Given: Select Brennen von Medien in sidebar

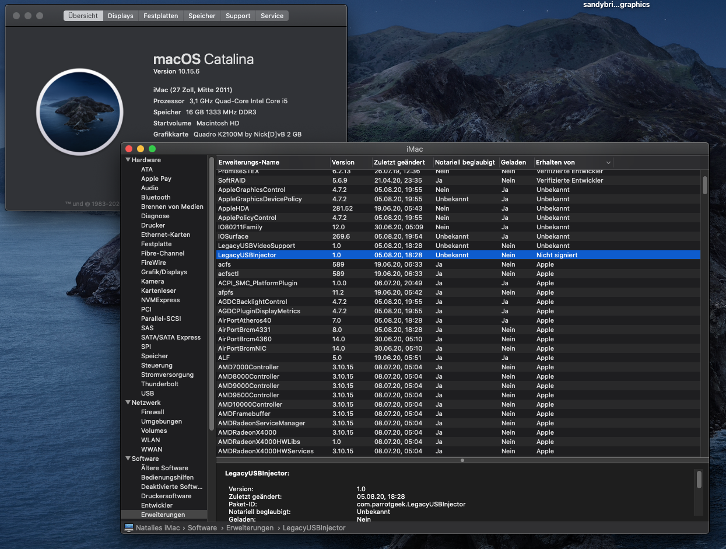Looking at the screenshot, I should [x=172, y=207].
